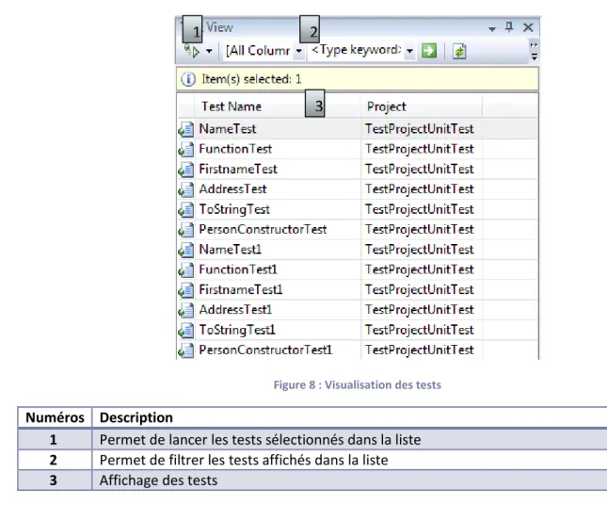
Task: Click the Figure 8 Visualisation des tests caption
Action: point(358,384)
